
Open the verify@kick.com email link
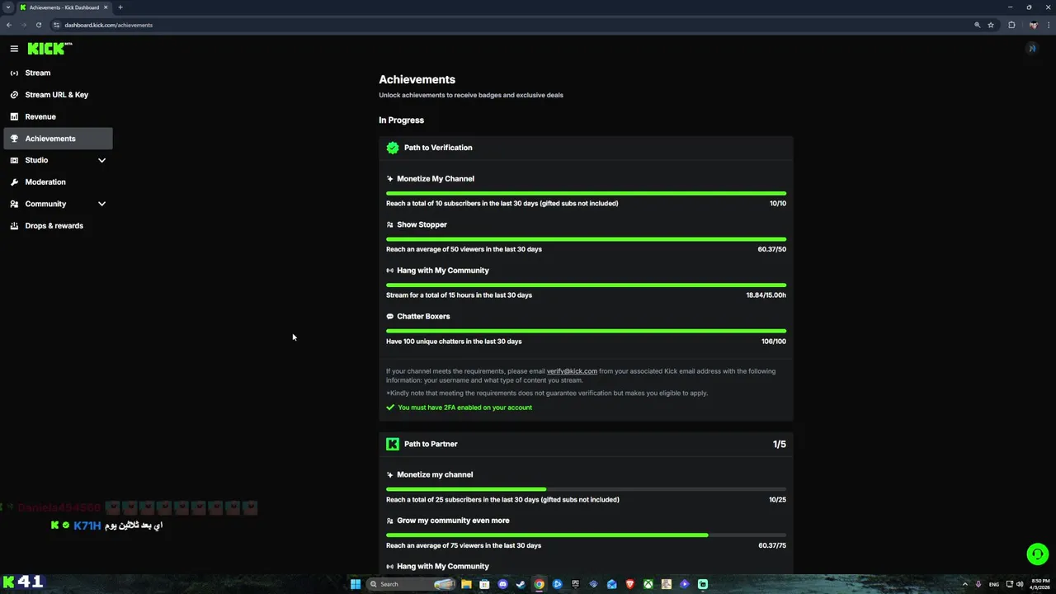(572, 371)
